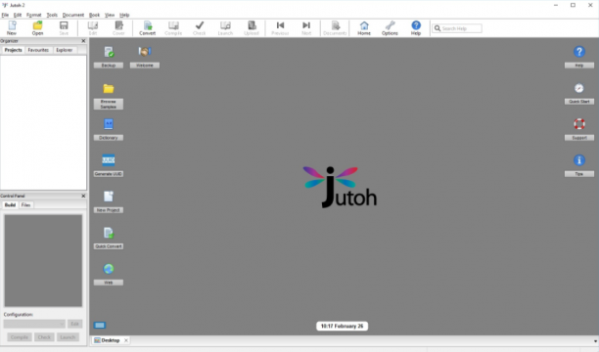Open the File menu
The height and width of the screenshot is (352, 599).
pos(5,15)
